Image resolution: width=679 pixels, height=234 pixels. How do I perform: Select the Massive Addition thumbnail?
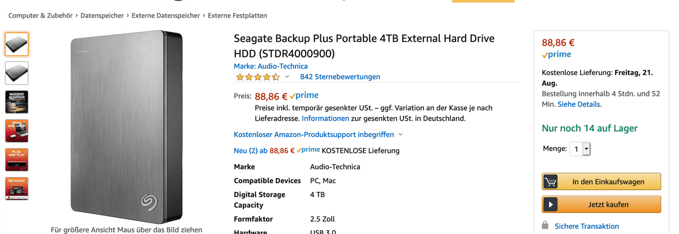16,101
